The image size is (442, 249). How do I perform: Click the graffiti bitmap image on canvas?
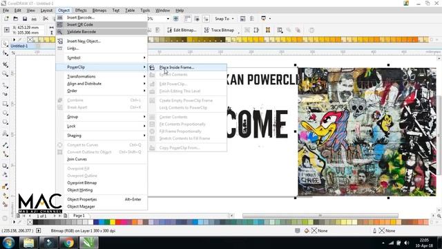pos(367,131)
